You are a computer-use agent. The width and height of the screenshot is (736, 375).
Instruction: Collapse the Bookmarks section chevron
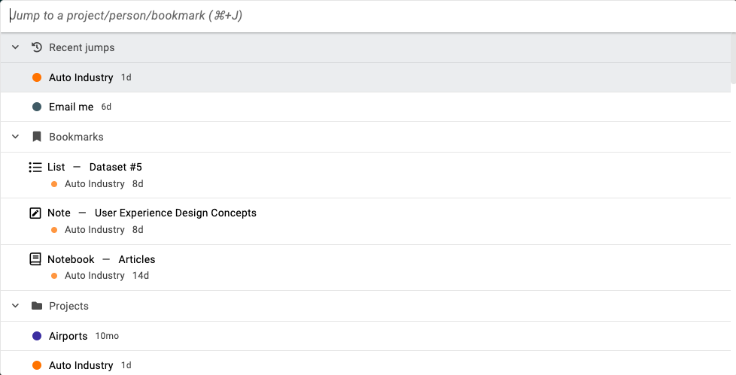point(16,137)
